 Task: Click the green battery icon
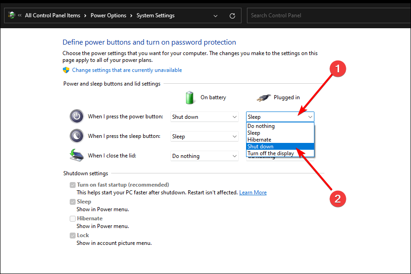coord(190,97)
